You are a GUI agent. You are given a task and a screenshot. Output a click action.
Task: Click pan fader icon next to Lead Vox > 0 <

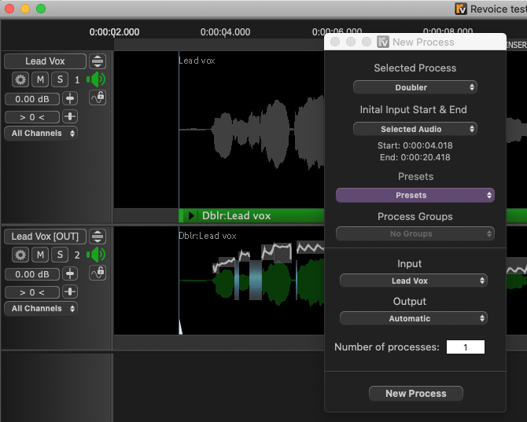tap(70, 117)
